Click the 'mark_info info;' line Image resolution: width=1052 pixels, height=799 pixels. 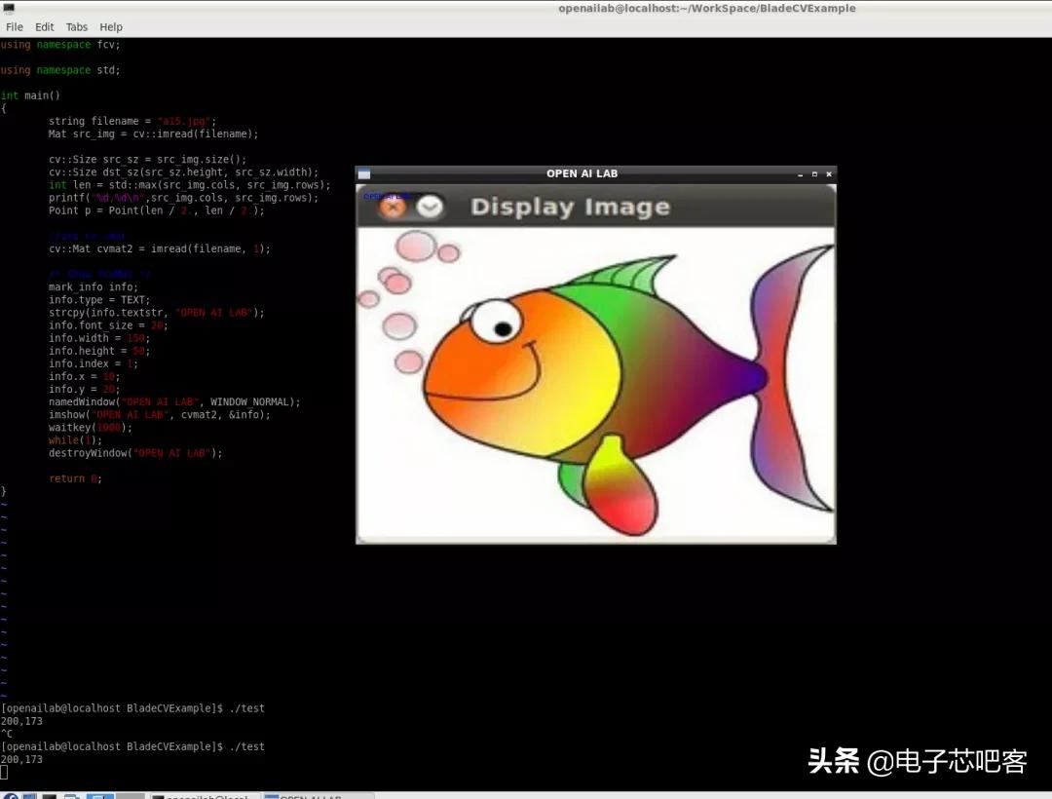[x=94, y=287]
